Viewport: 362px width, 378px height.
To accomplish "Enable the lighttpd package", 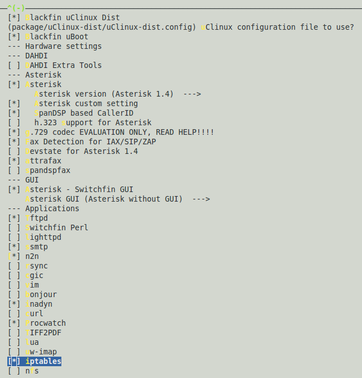I will (14, 237).
